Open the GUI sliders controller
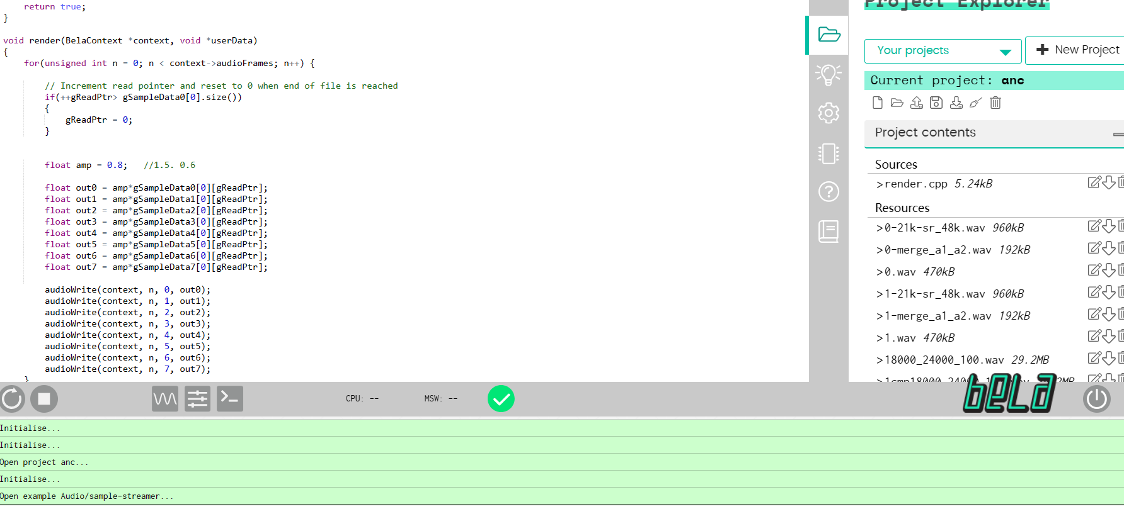 click(x=197, y=399)
